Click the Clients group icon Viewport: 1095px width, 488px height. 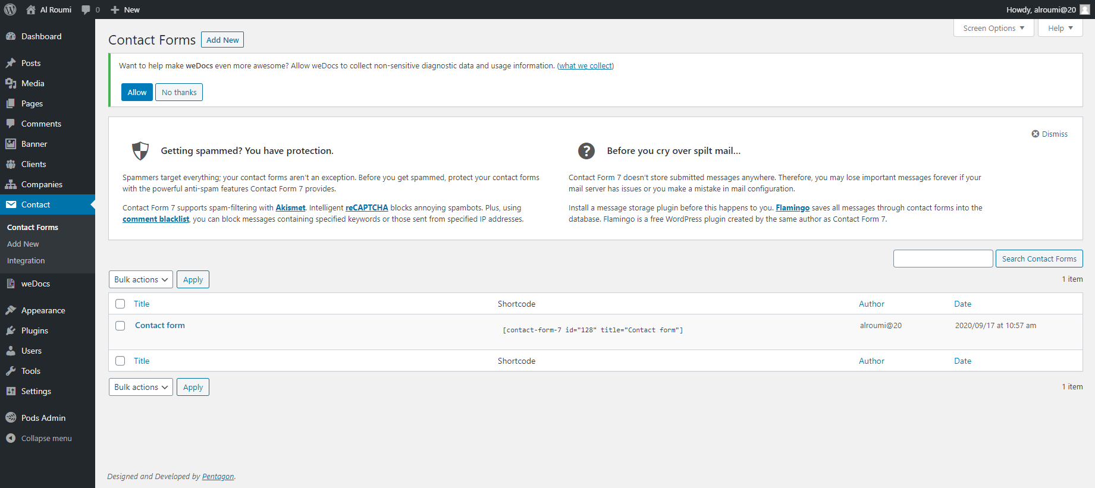point(11,164)
